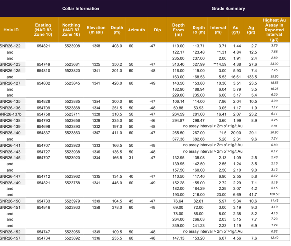Click depth value 350.2
This screenshot has height=246, width=291.
coord(117,64)
